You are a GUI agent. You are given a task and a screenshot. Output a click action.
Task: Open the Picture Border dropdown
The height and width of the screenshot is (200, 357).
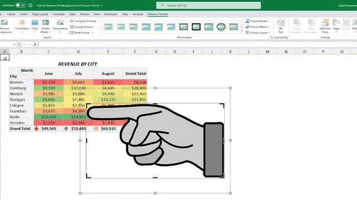point(258,21)
